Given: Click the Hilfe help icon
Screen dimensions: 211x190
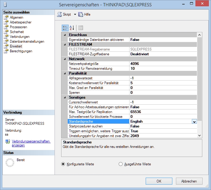Looking at the screenshot, I should click(81, 14).
